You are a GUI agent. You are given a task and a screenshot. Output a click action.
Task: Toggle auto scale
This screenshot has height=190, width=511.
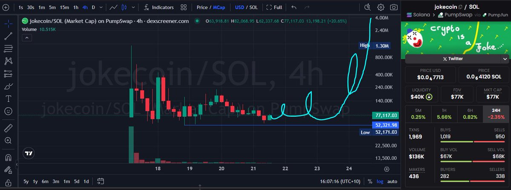point(392,181)
